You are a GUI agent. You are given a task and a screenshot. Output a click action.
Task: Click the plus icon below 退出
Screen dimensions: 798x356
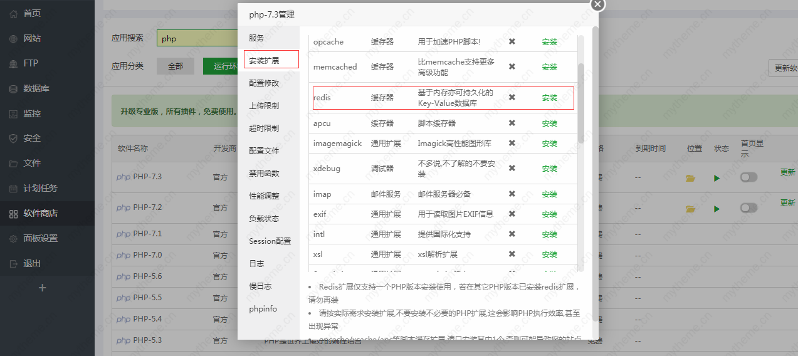pos(43,288)
